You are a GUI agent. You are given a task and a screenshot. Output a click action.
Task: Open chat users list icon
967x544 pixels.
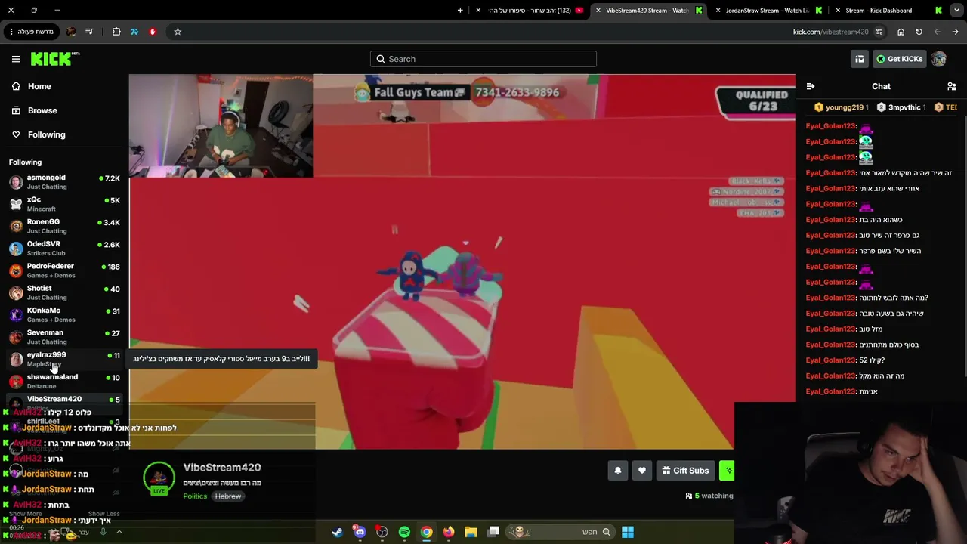point(951,86)
